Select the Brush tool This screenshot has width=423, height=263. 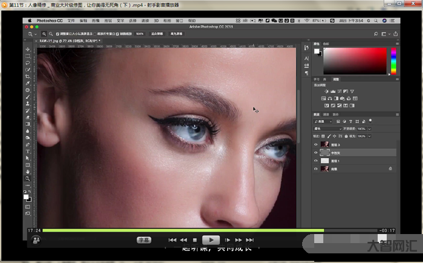pos(28,97)
